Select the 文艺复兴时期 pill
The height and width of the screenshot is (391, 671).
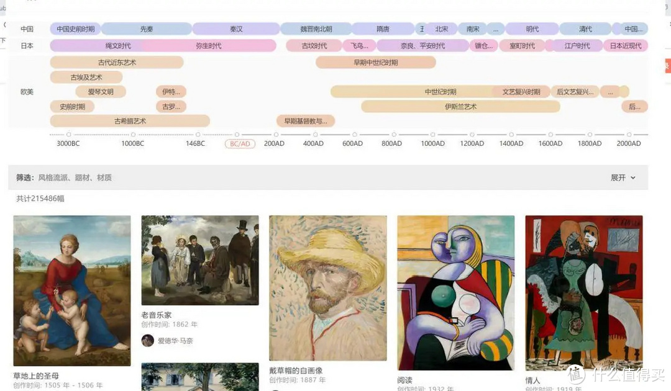pos(521,92)
